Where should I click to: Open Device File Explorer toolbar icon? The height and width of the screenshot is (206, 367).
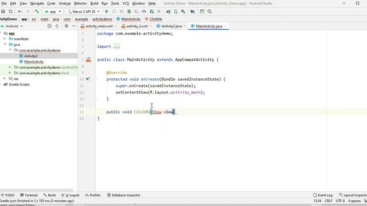point(193,11)
